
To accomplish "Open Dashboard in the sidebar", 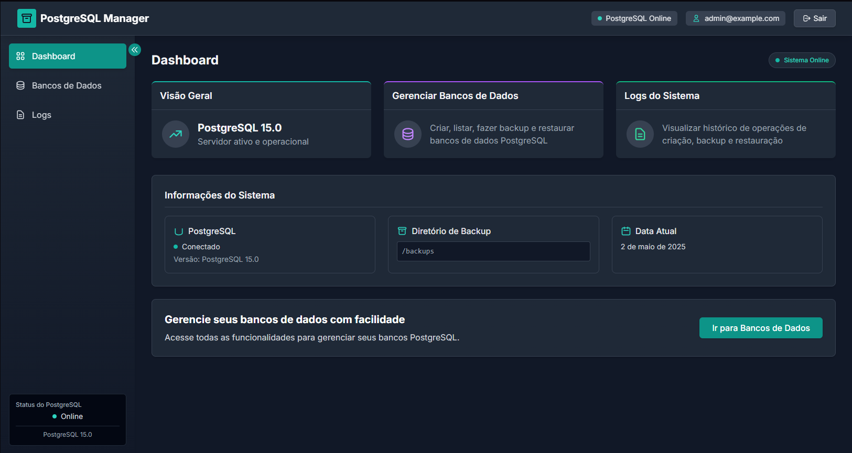I will pos(68,56).
